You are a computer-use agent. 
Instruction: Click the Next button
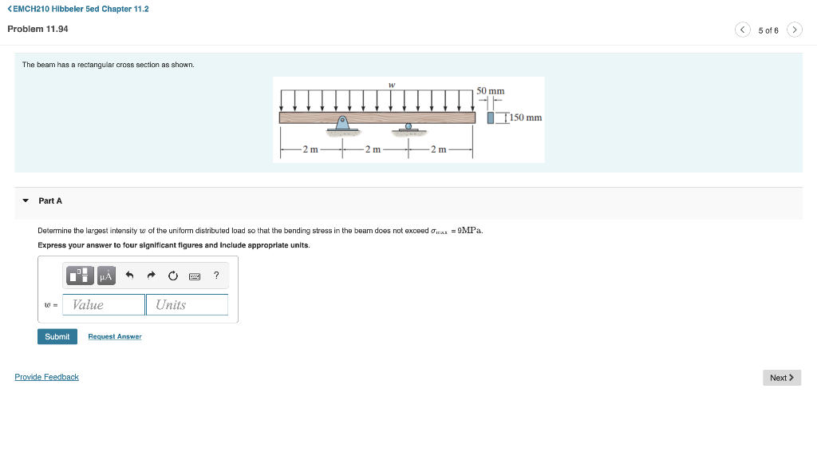pos(781,377)
